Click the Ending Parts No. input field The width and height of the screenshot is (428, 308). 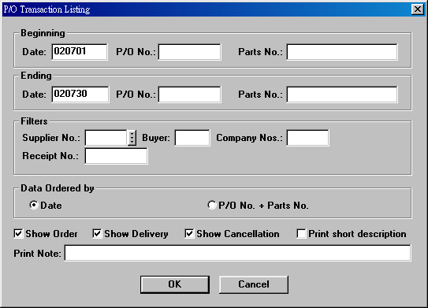tap(342, 95)
